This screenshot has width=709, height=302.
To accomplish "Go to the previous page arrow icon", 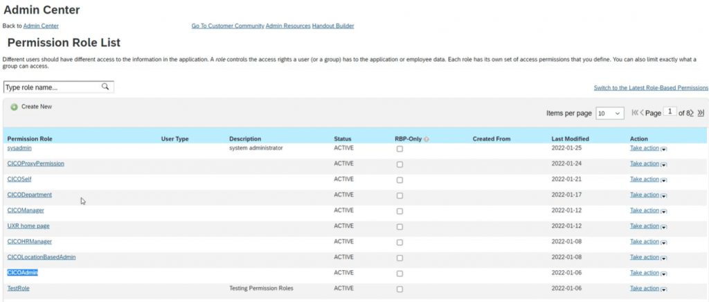I will click(x=642, y=113).
